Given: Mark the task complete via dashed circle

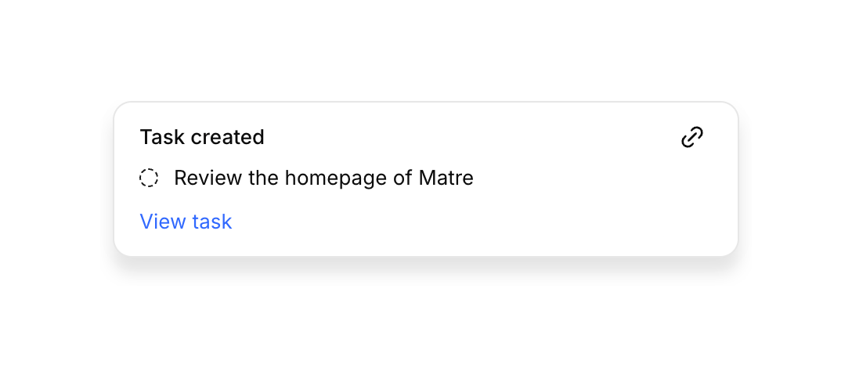Looking at the screenshot, I should [149, 179].
